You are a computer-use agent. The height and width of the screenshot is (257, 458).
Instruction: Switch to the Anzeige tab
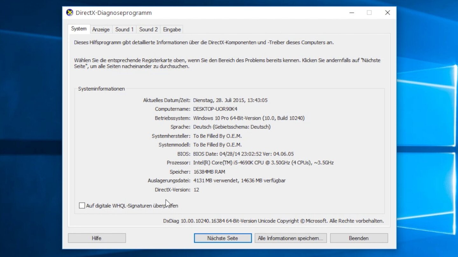coord(101,29)
